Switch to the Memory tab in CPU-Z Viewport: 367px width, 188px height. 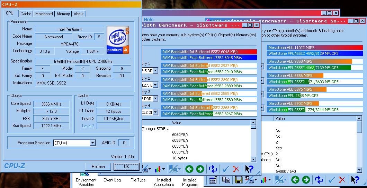[63, 14]
